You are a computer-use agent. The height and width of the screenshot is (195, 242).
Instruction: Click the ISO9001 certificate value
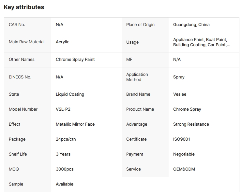tap(181, 139)
